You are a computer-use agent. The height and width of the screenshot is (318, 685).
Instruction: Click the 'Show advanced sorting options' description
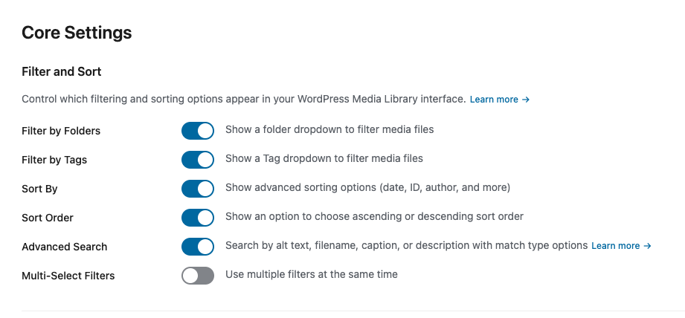click(367, 187)
